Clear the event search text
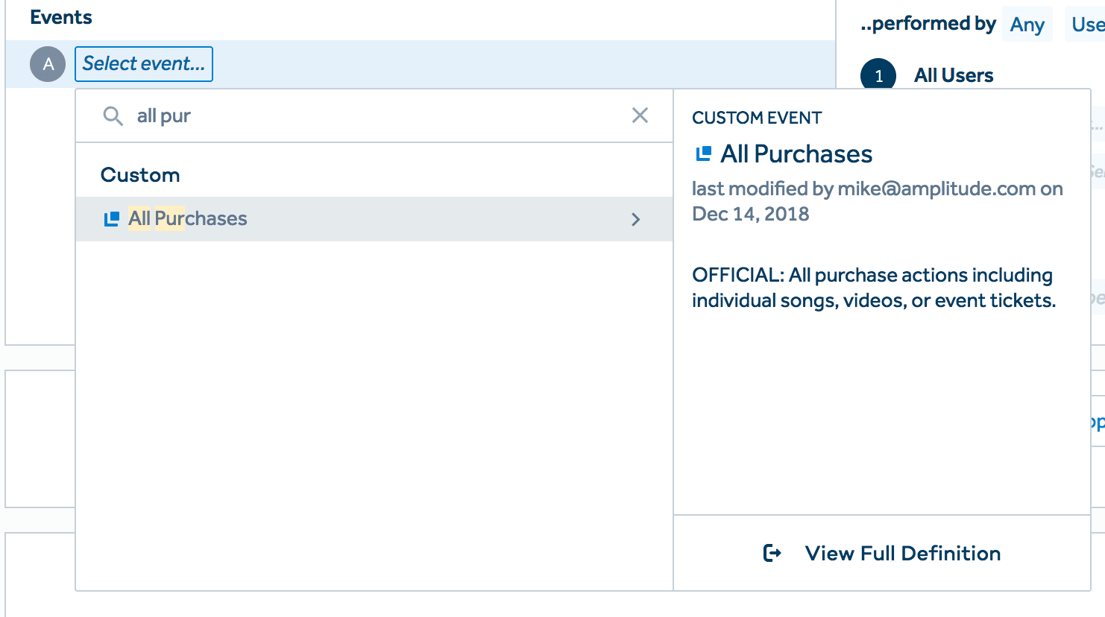The height and width of the screenshot is (617, 1105). point(640,116)
